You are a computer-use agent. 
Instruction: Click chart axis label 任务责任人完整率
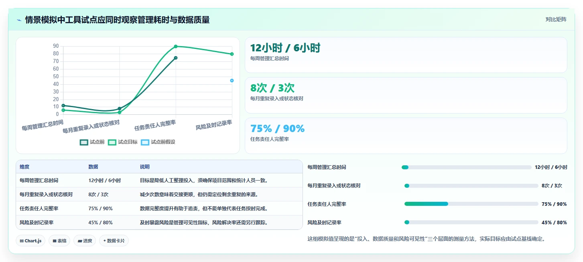[x=155, y=125]
